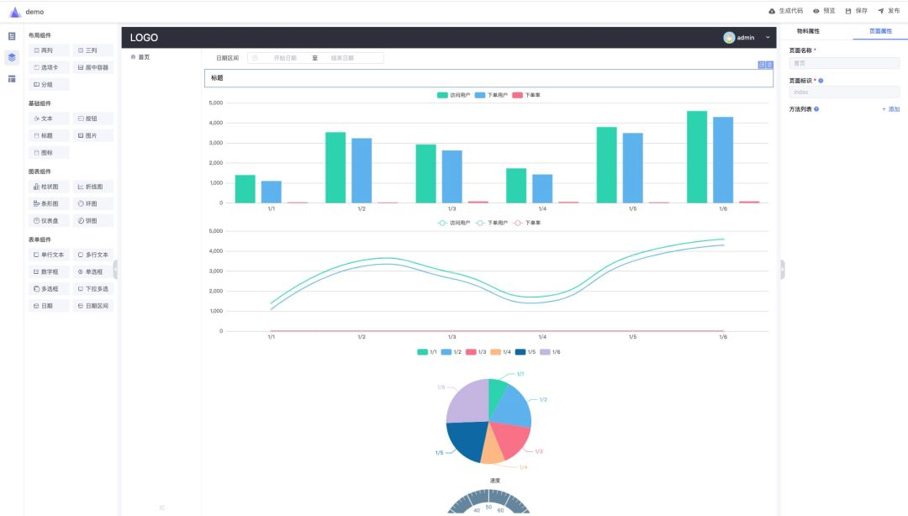Pick the 两列 two-column layout component

(49, 50)
